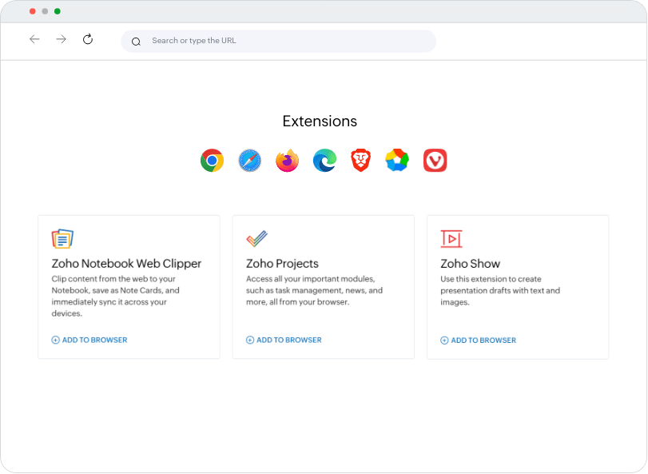Screen dimensions: 648x474
Task: Select the red Vivaldi browser icon
Action: 435,161
